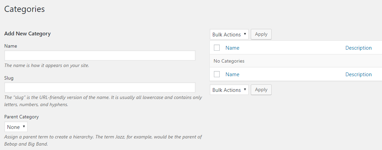The width and height of the screenshot is (382, 150).
Task: Tick the select-all checkbox in table header
Action: pyautogui.click(x=217, y=48)
